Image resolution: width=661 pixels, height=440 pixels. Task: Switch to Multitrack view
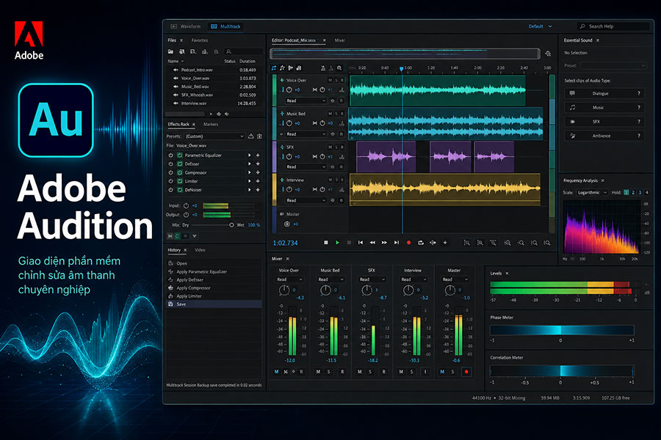226,26
